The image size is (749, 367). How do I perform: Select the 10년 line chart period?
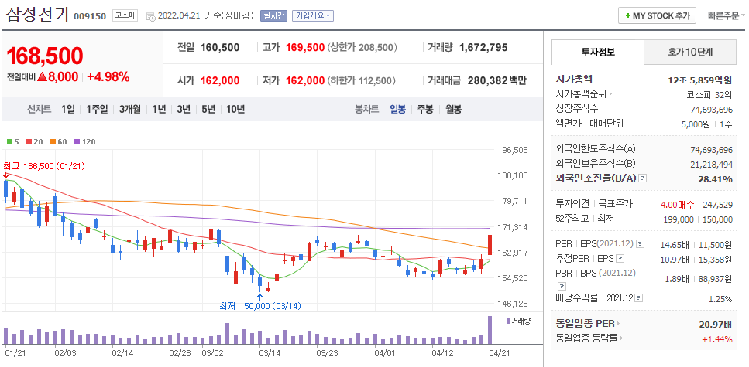click(235, 109)
